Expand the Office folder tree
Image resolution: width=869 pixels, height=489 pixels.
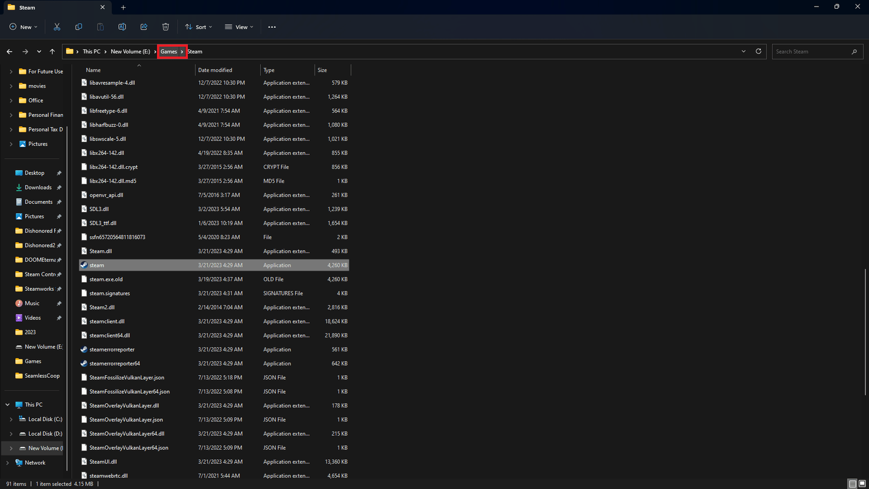pyautogui.click(x=11, y=101)
